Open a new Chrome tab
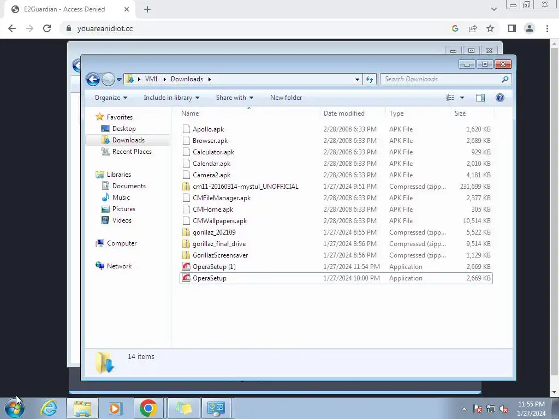The height and width of the screenshot is (419, 559). point(147,9)
